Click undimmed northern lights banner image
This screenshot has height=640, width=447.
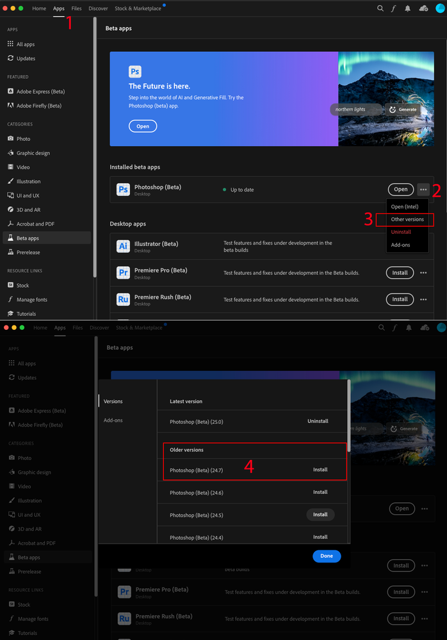pos(386,99)
